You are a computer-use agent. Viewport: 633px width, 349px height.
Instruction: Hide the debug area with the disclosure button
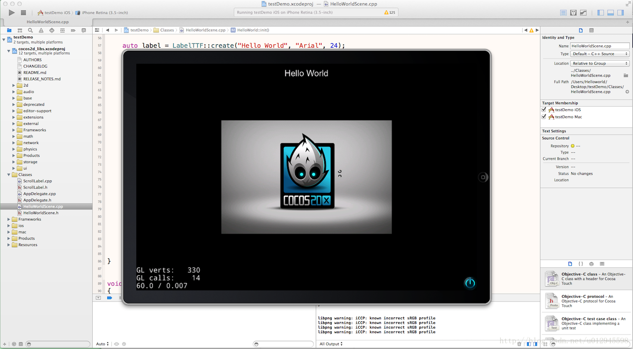tap(99, 298)
